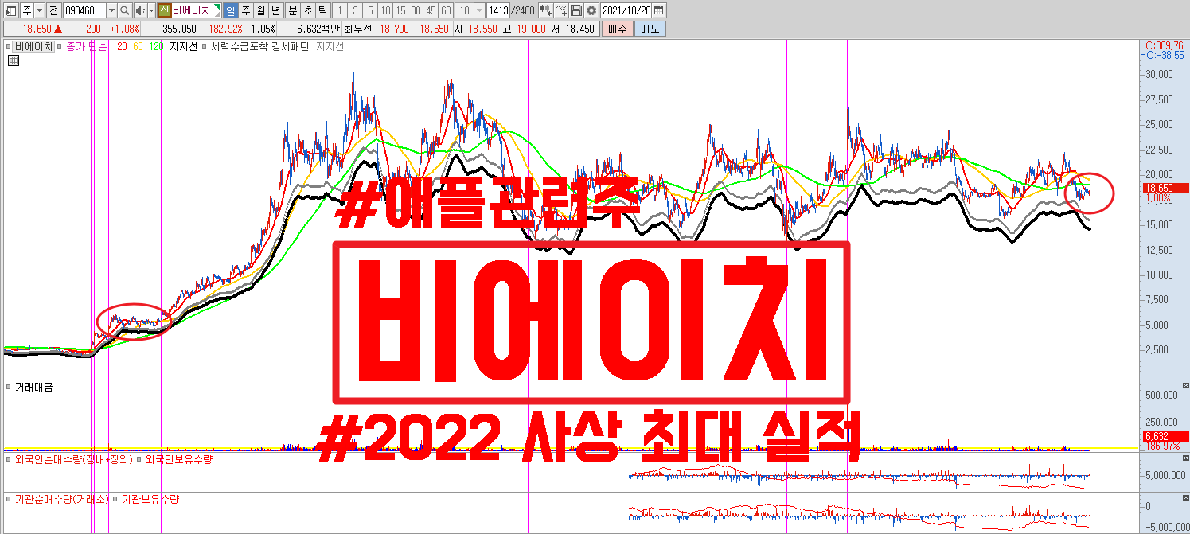Open the 주 market type dropdown arrow

click(38, 10)
